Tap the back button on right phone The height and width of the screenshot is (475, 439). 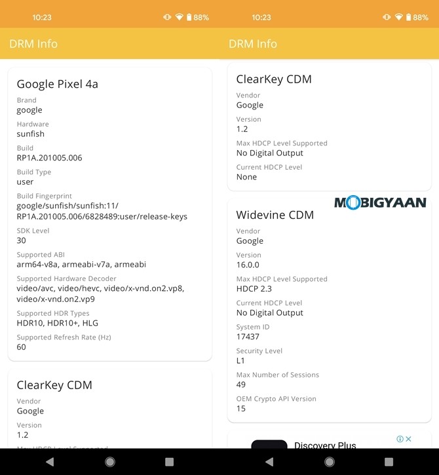pyautogui.click(x=269, y=462)
